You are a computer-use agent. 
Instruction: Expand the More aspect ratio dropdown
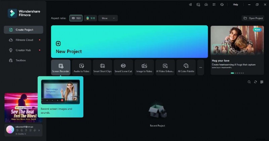point(108,18)
